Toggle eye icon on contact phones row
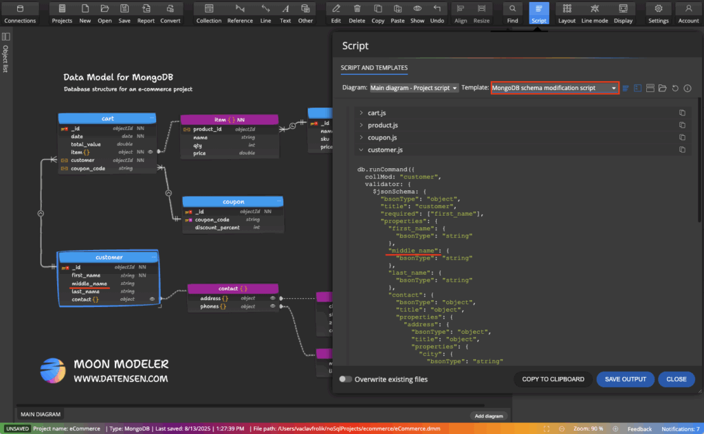 (272, 306)
